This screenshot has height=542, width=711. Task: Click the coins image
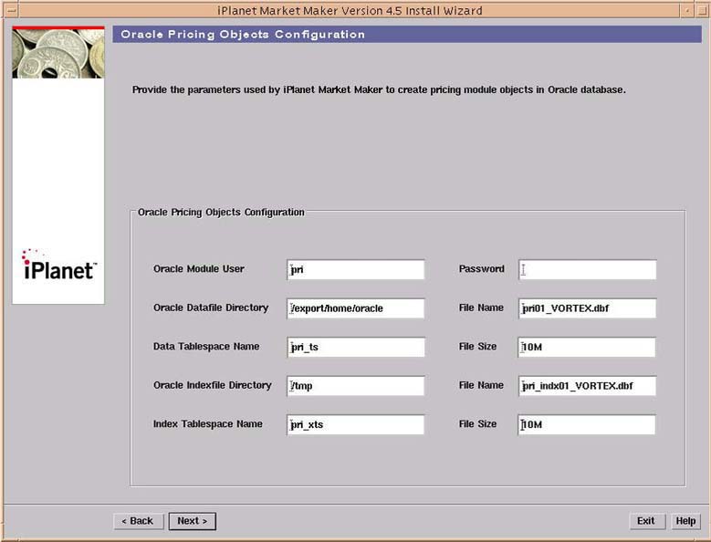pyautogui.click(x=58, y=53)
